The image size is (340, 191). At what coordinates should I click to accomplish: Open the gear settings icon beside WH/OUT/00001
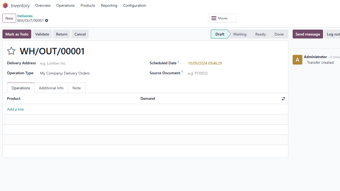coord(47,20)
